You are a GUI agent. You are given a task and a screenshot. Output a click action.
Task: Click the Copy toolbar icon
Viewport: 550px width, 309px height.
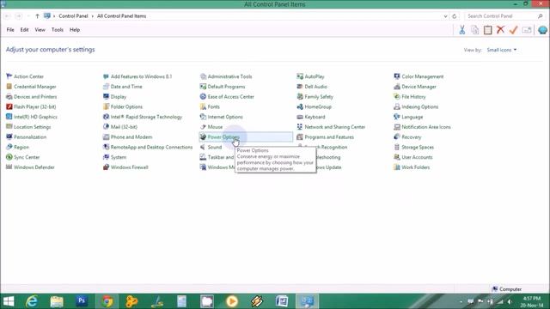[474, 30]
